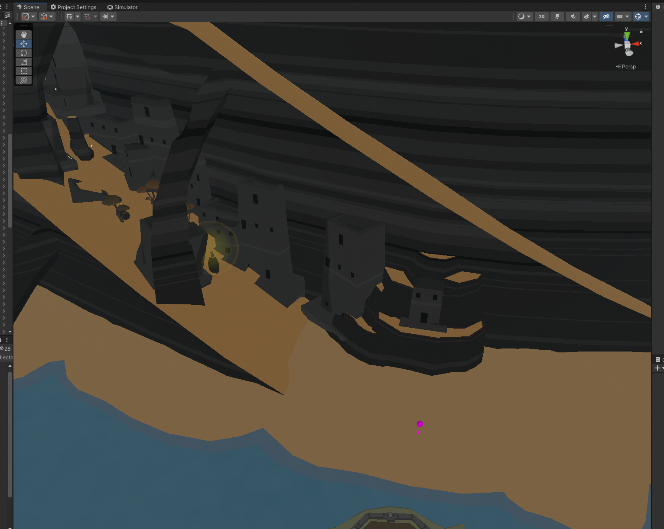664x529 pixels.
Task: Toggle scene audio mute
Action: pyautogui.click(x=573, y=16)
